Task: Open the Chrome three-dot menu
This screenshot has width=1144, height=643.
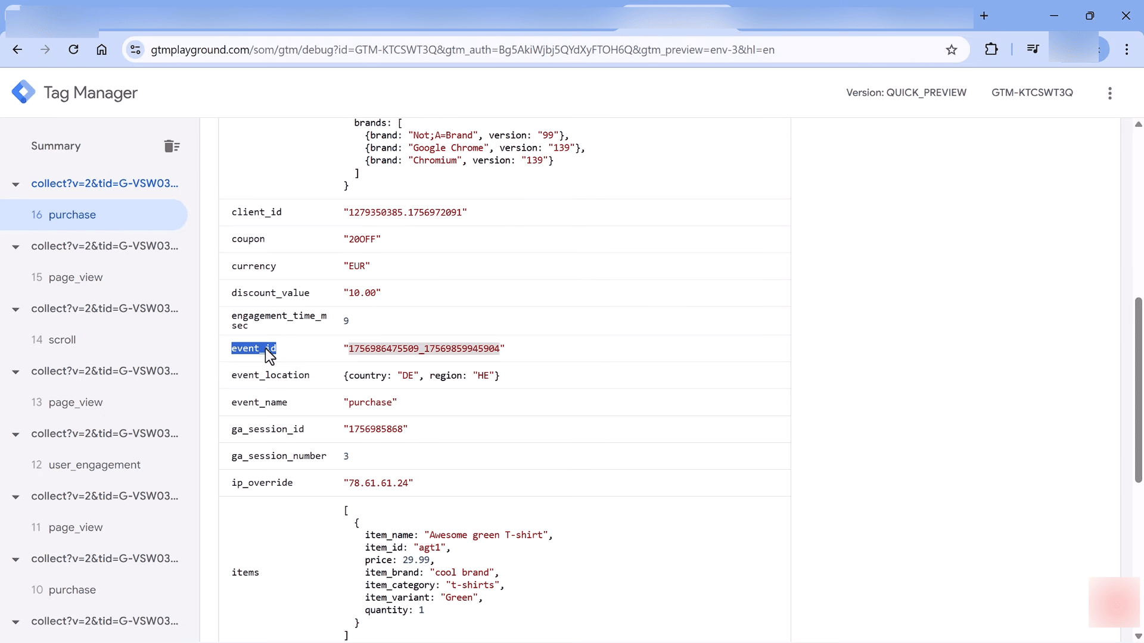Action: [x=1127, y=49]
